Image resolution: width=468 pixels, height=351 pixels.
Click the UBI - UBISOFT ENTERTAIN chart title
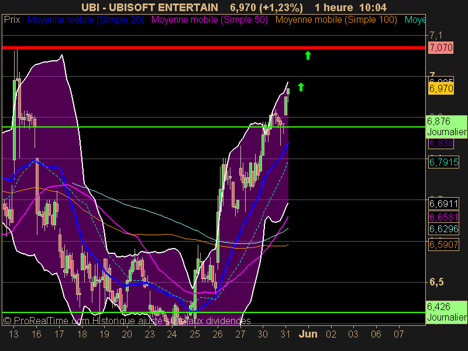(150, 8)
